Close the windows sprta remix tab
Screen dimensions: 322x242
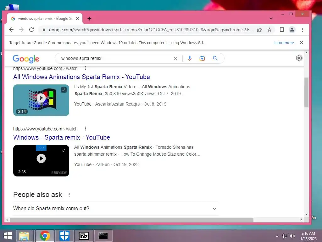click(77, 19)
